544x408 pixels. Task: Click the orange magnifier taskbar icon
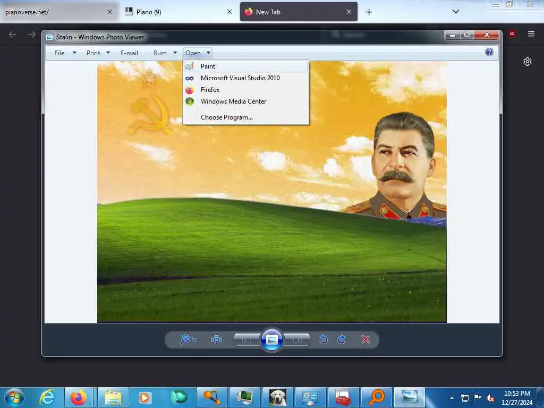tap(377, 397)
